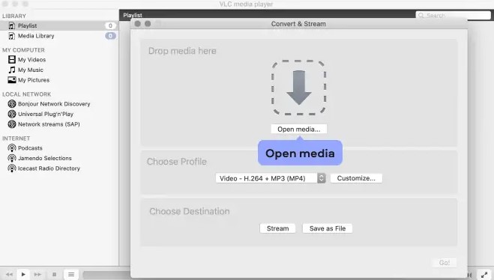
Task: Click the next track forward icon
Action: 37,274
